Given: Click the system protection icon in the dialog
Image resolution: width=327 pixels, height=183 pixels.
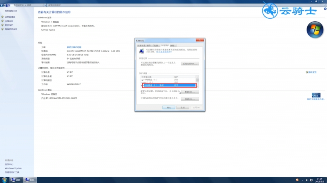Looking at the screenshot, I should [142, 51].
